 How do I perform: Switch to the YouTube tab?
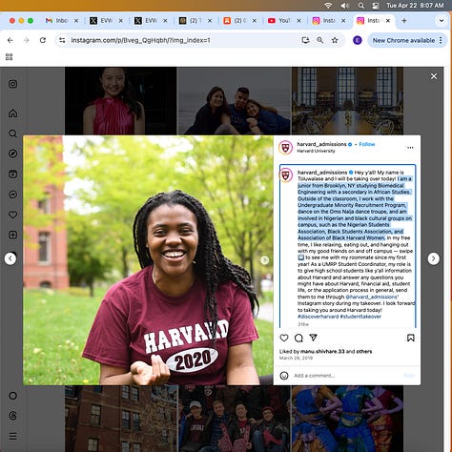click(284, 21)
